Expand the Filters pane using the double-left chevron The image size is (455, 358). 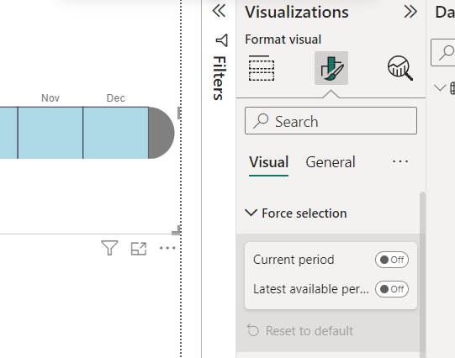(219, 11)
